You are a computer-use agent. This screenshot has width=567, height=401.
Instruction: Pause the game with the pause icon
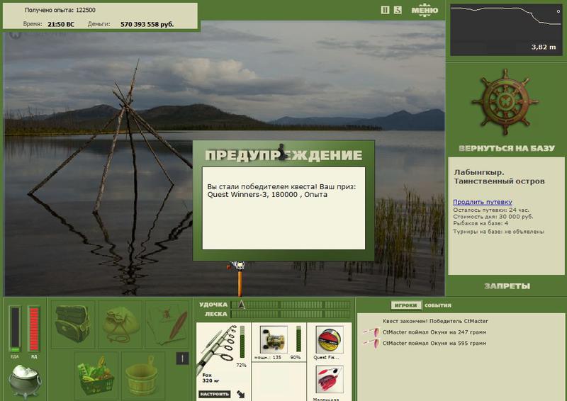point(385,10)
